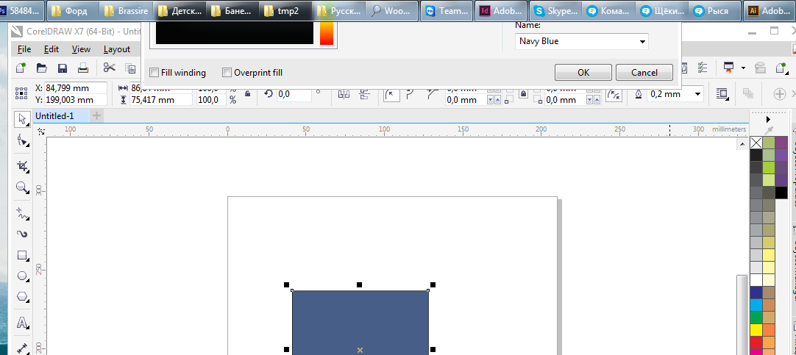Select the Polygon tool
The width and height of the screenshot is (796, 355).
[x=22, y=297]
